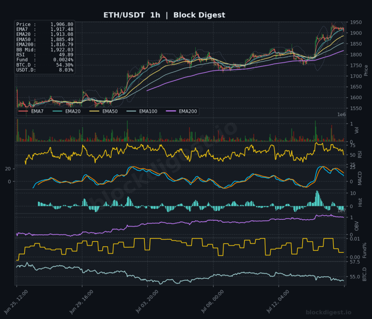Click the RSI axis label
Image resolution: width=372 pixels, height=319 pixels.
[360, 155]
